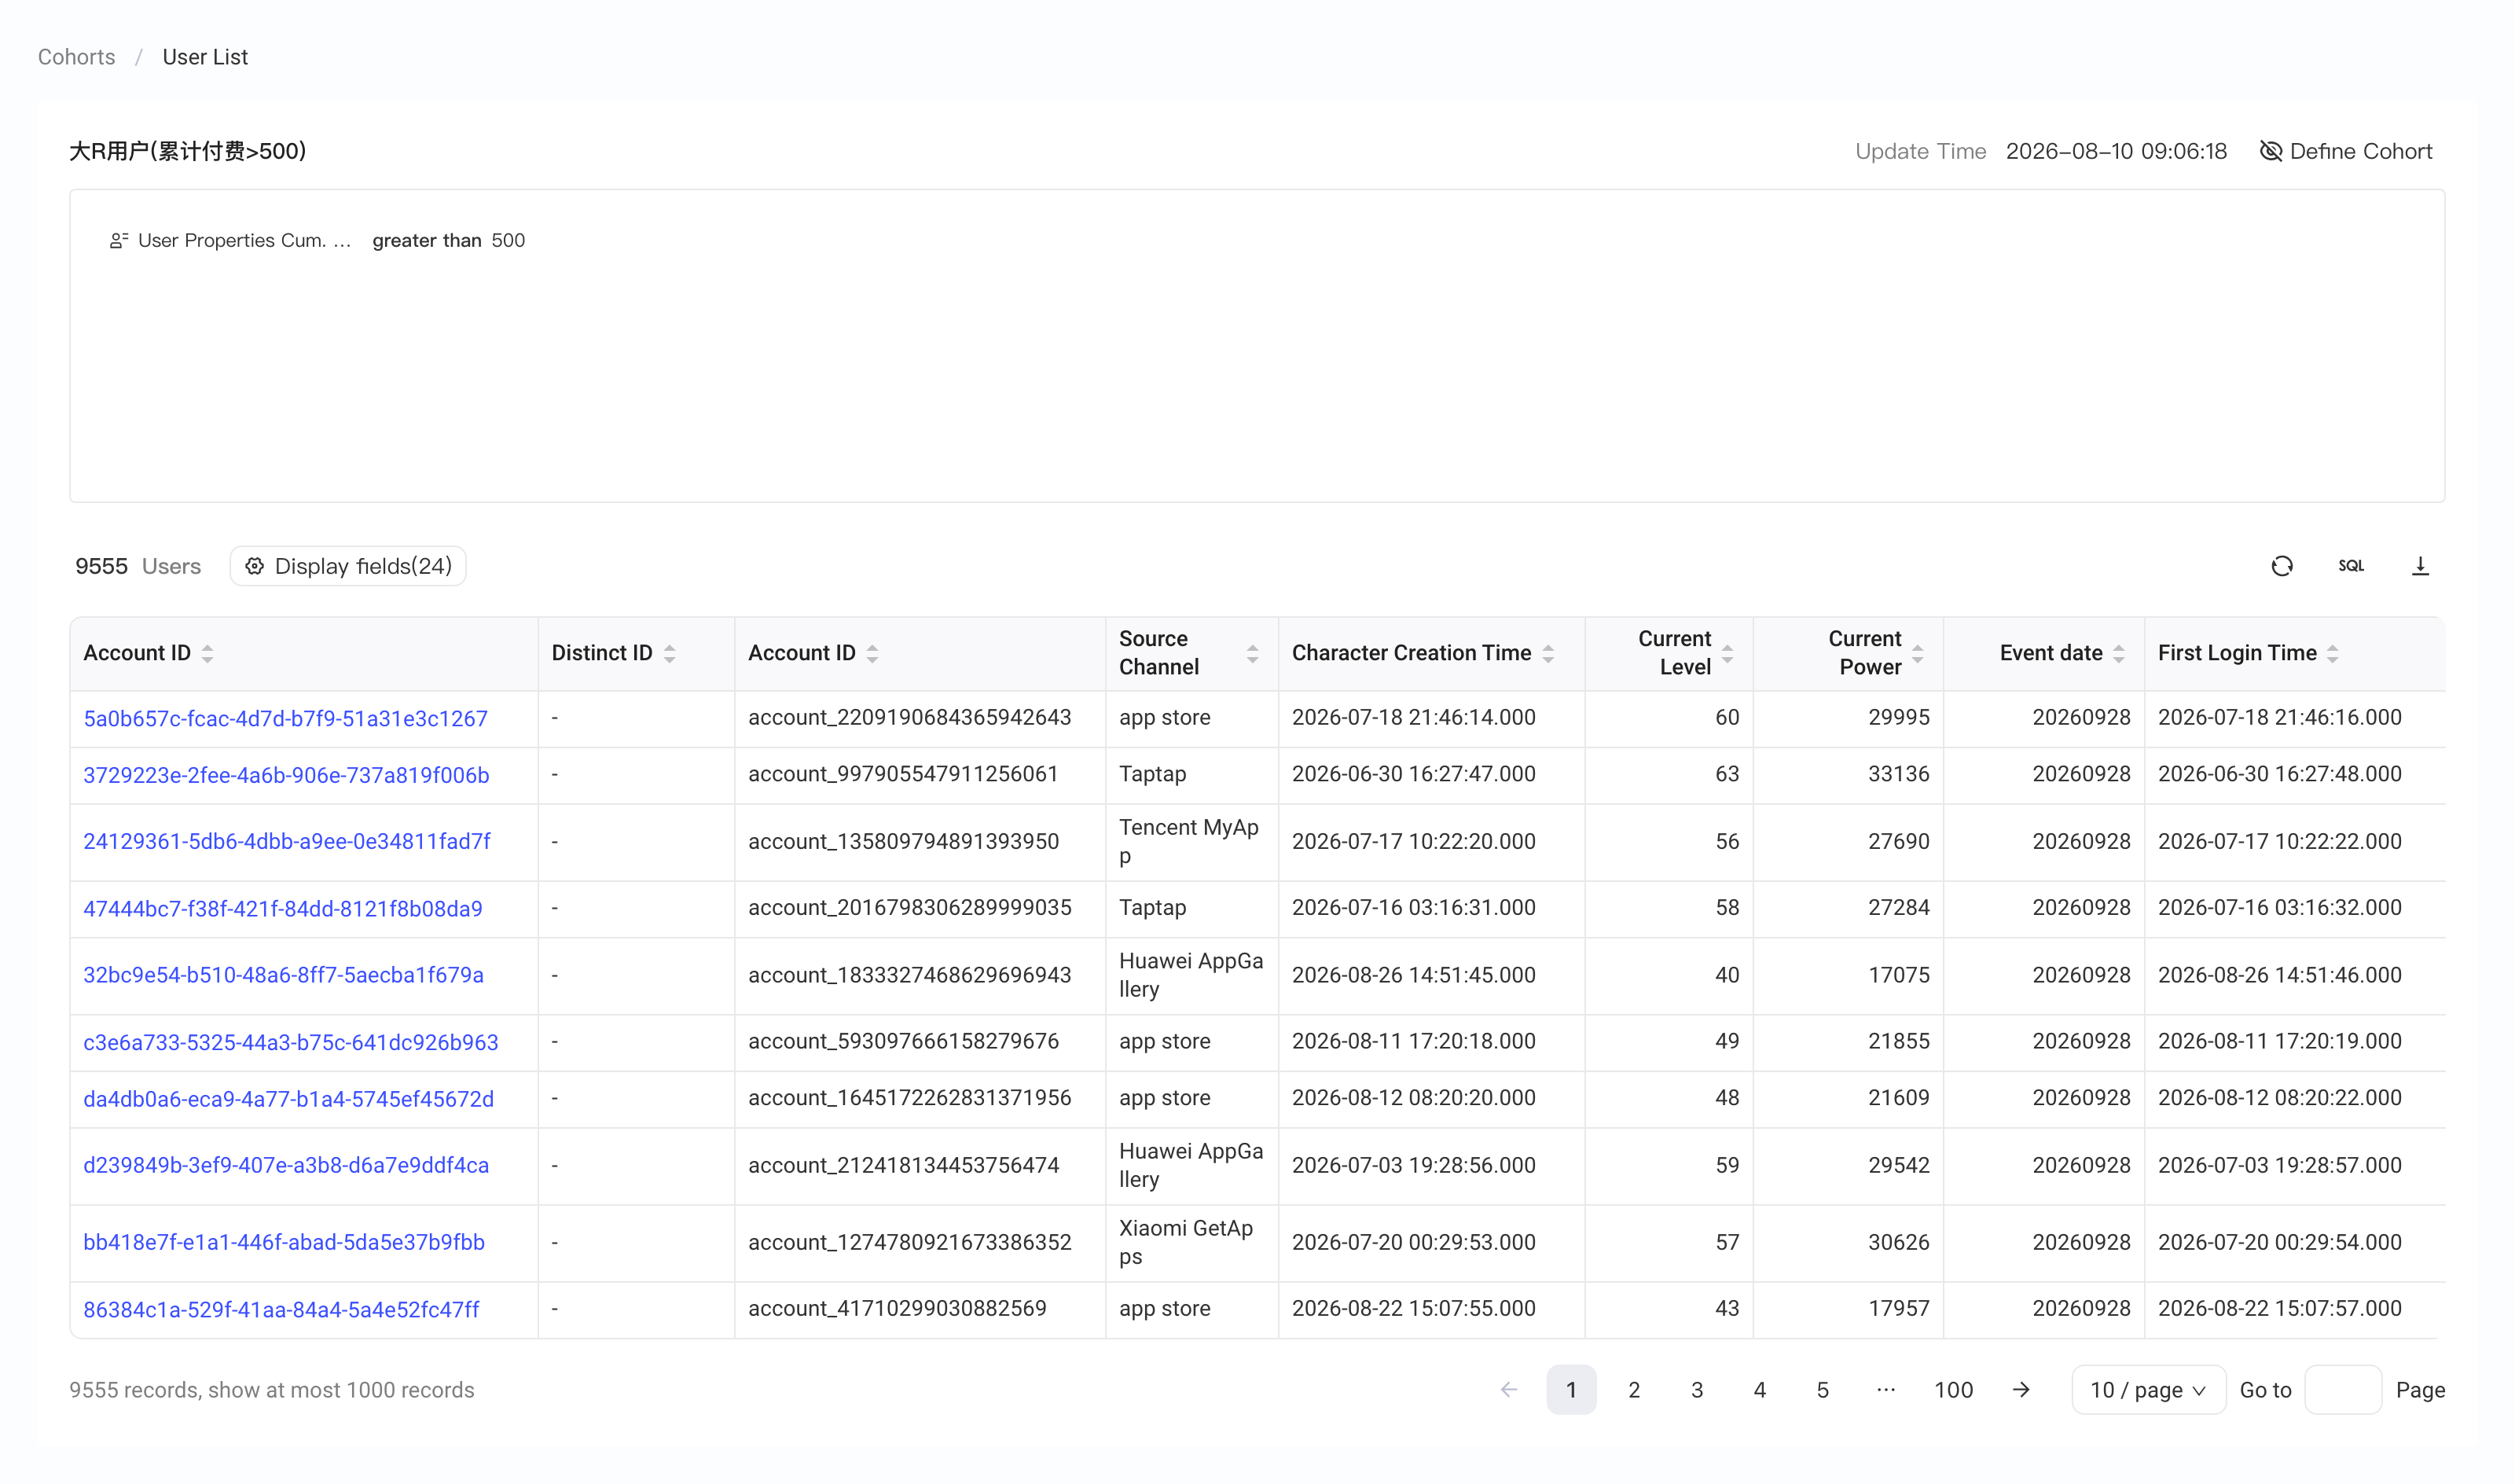Sort by Current Level column
The image size is (2515, 1484).
[x=1727, y=653]
